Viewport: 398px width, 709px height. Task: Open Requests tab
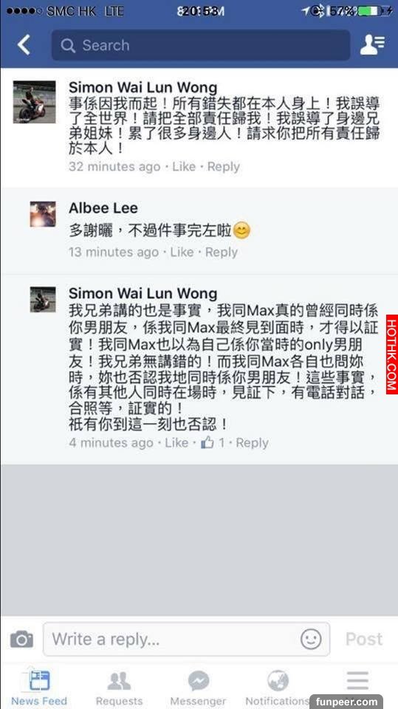tap(119, 688)
